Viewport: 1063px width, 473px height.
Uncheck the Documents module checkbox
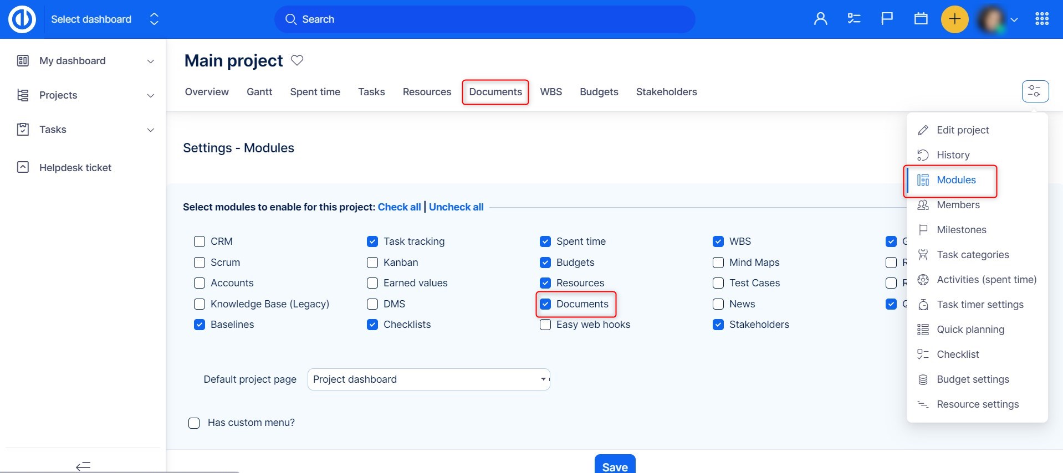[545, 304]
